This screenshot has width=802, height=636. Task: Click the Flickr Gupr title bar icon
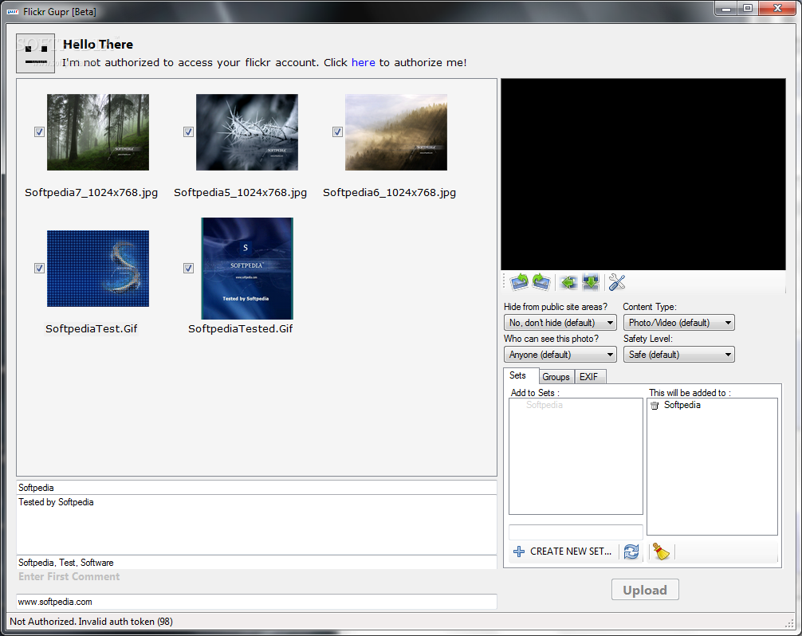pyautogui.click(x=12, y=11)
